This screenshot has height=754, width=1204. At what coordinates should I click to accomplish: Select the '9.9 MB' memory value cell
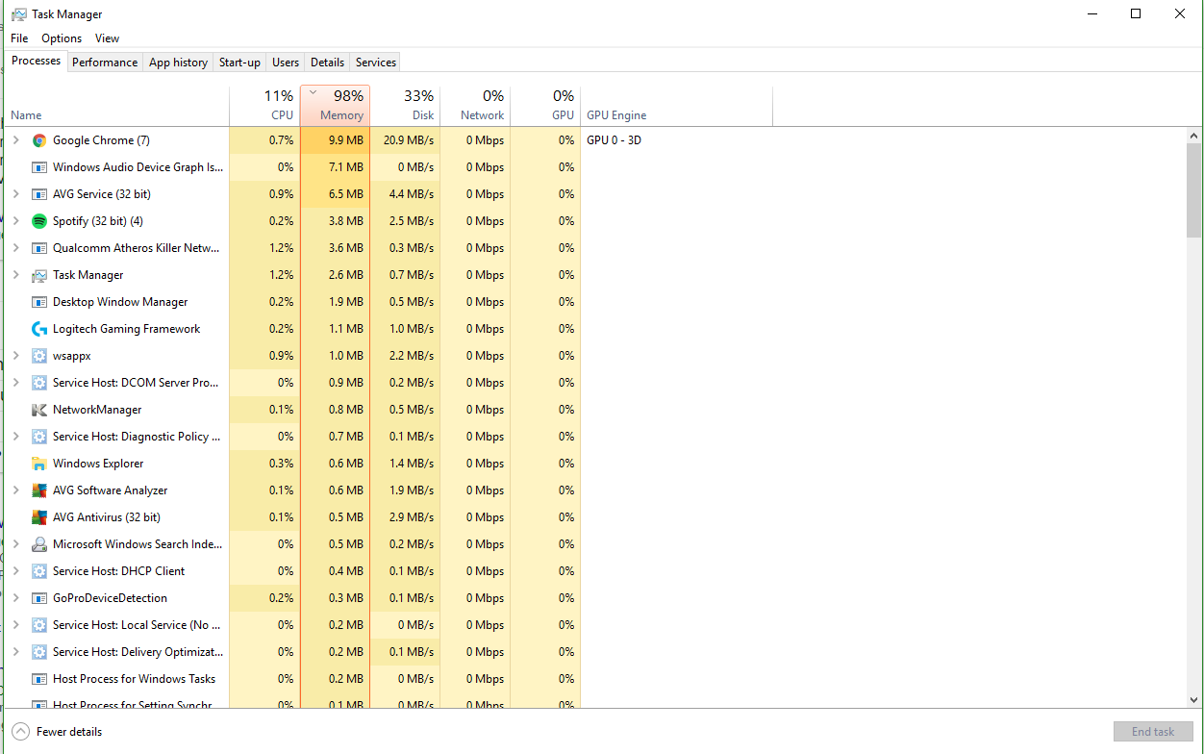(335, 140)
